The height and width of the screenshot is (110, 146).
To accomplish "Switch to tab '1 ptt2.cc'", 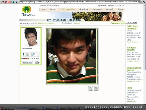I will 7,108.
